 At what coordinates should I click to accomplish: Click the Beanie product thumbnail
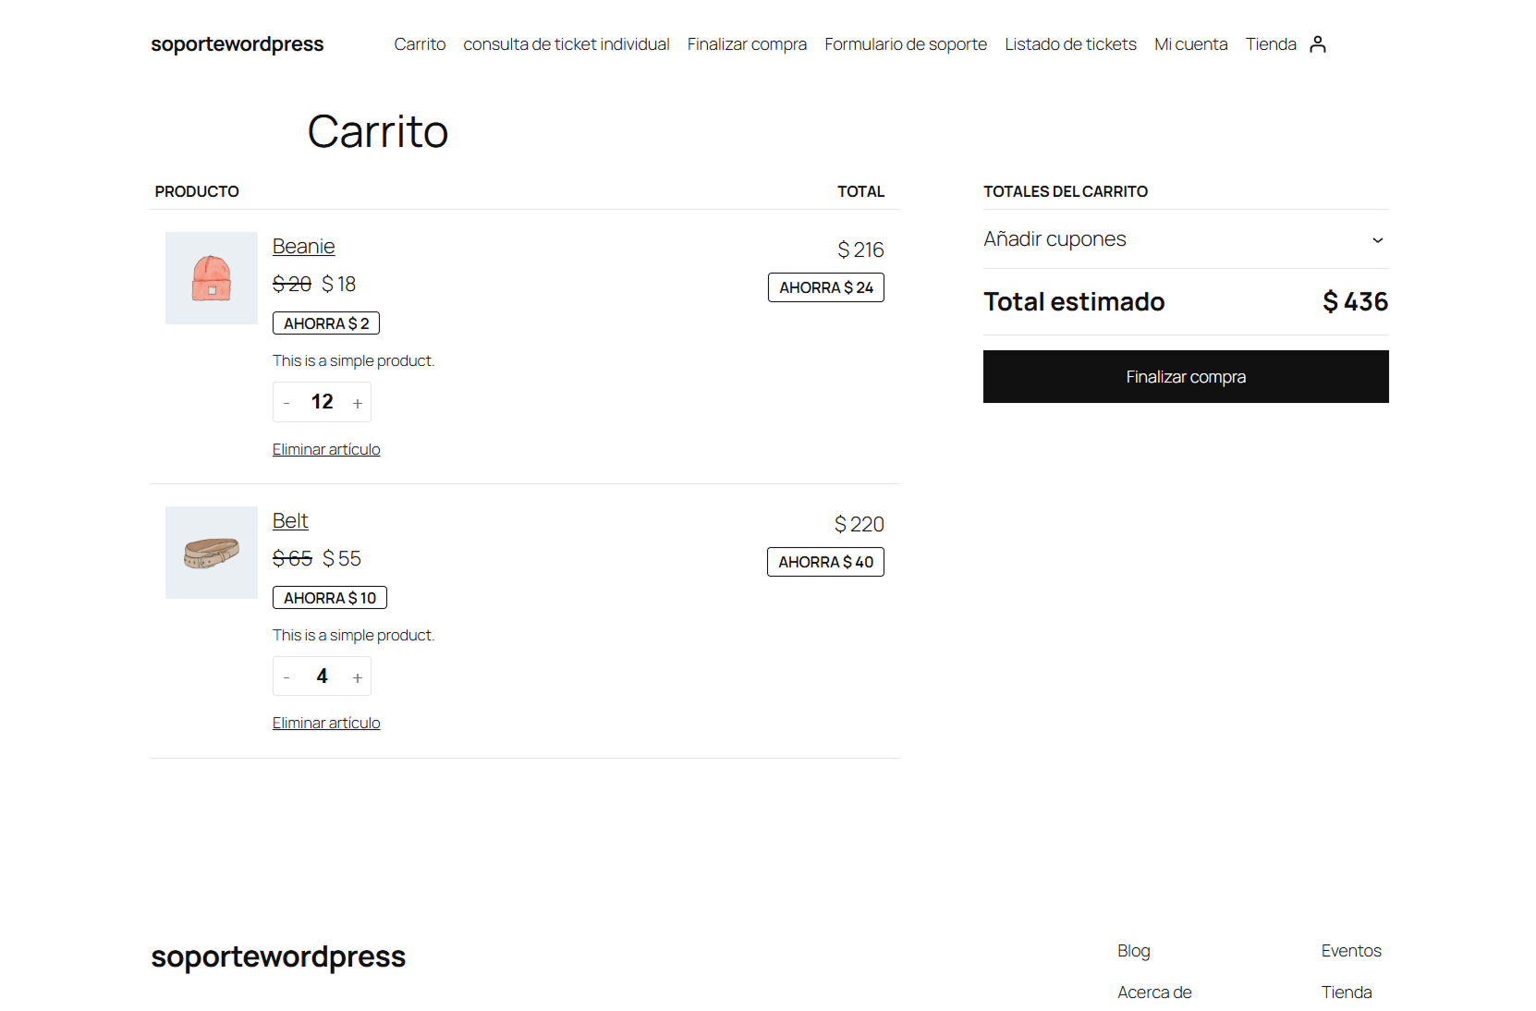(212, 278)
